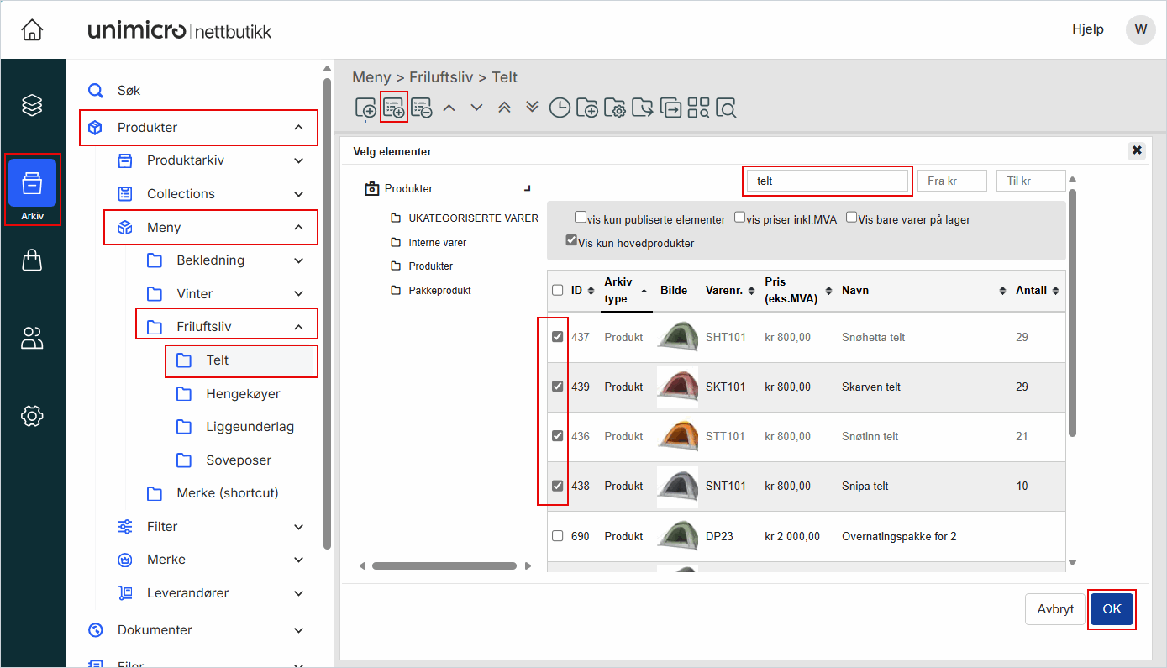
Task: Click the add elements list icon in toolbar
Action: (x=394, y=108)
